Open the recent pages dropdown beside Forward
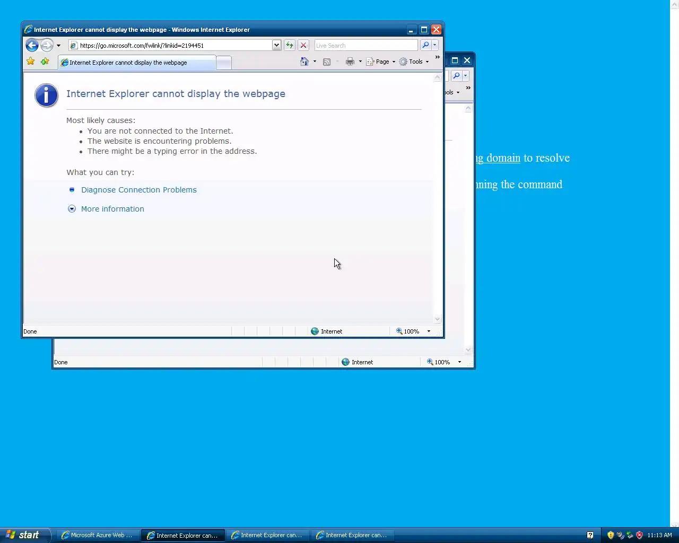This screenshot has height=543, width=679. pos(58,46)
